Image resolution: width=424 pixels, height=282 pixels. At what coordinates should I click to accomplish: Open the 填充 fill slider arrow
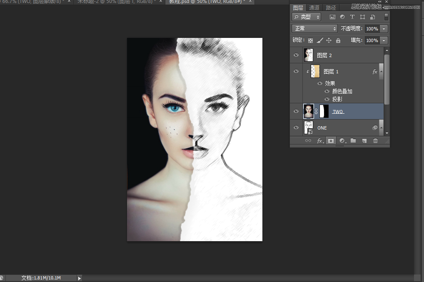pyautogui.click(x=384, y=40)
